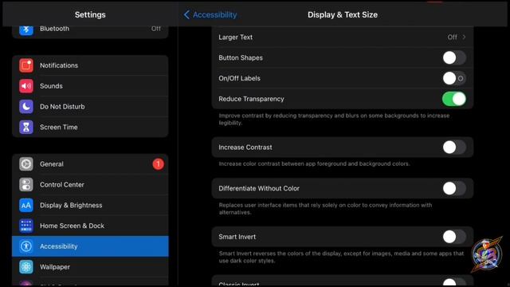Tap the Display & Brightness AA icon
Screen dimensions: 510x287
(x=26, y=205)
